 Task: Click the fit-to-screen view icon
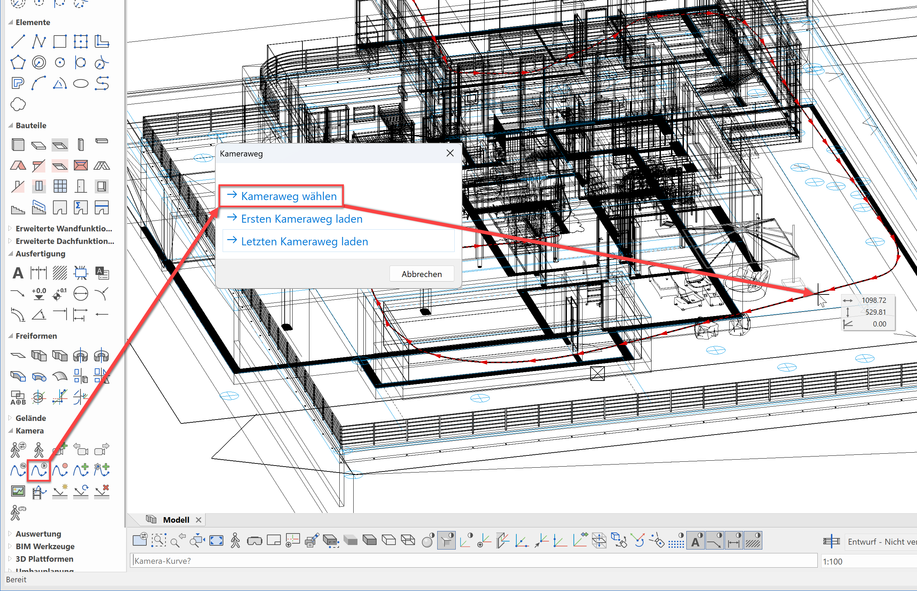click(216, 540)
